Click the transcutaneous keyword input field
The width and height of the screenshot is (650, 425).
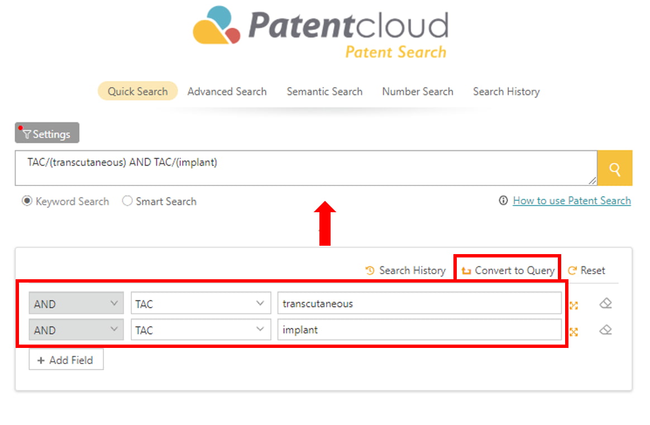pos(419,303)
